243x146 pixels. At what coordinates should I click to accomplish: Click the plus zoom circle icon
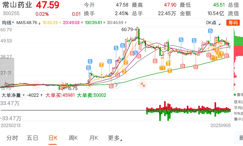(x=63, y=84)
